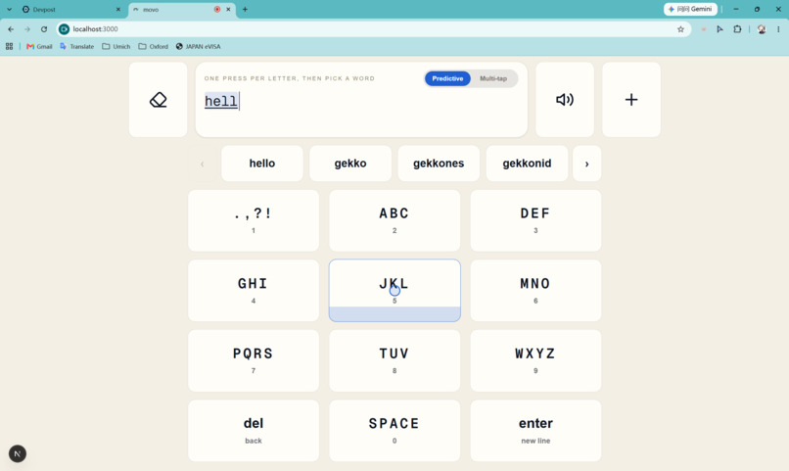Open the tab search dropdown arrow

9,10
